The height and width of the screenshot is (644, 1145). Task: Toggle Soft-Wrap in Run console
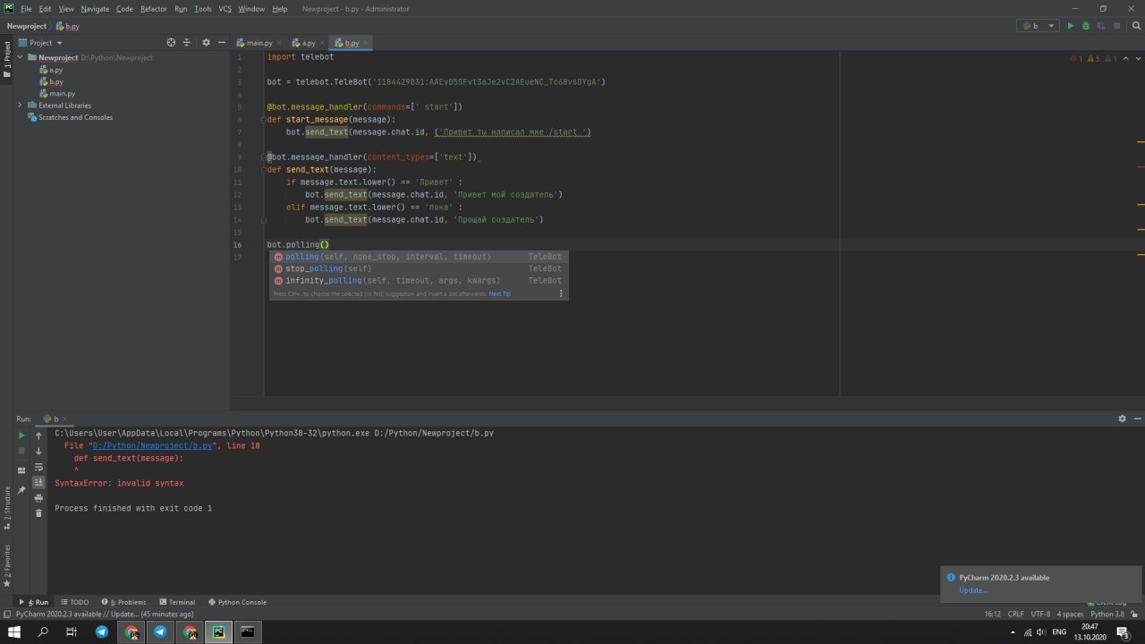[x=38, y=467]
